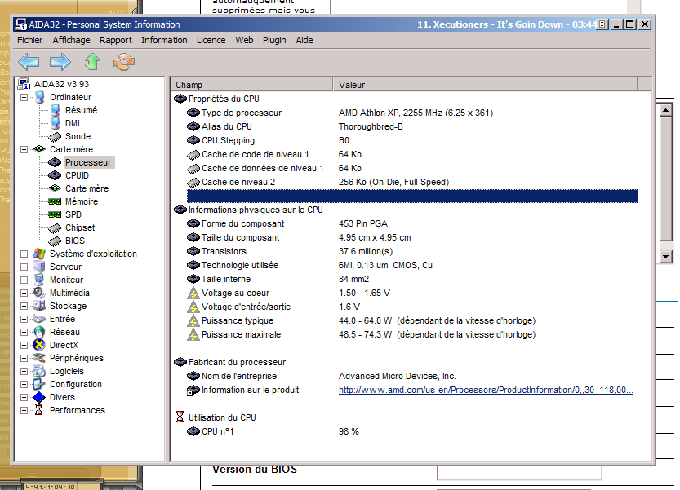The width and height of the screenshot is (680, 490).
Task: Click the CPU n°1 utilisation row
Action: pyautogui.click(x=412, y=431)
